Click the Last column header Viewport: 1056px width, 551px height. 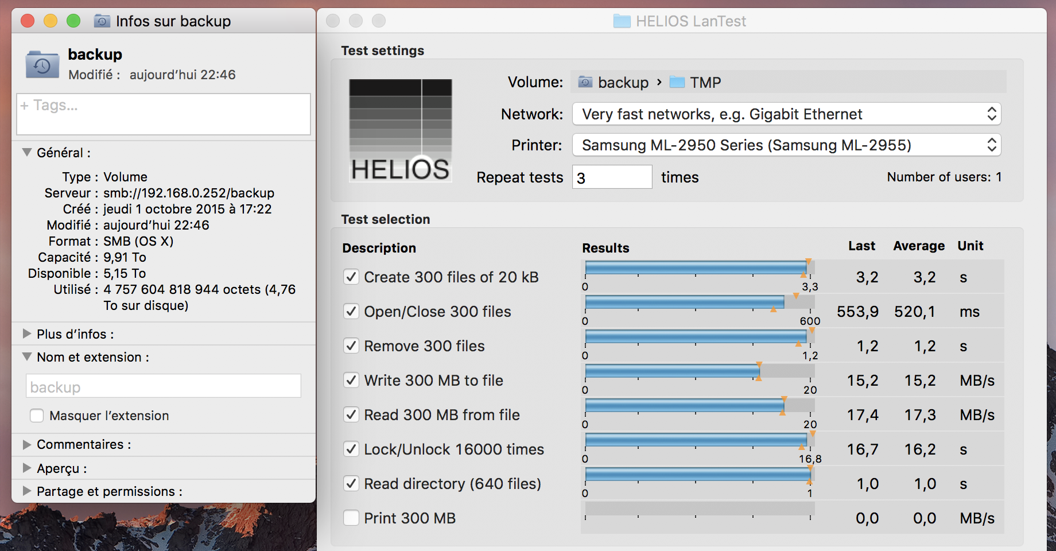(861, 246)
